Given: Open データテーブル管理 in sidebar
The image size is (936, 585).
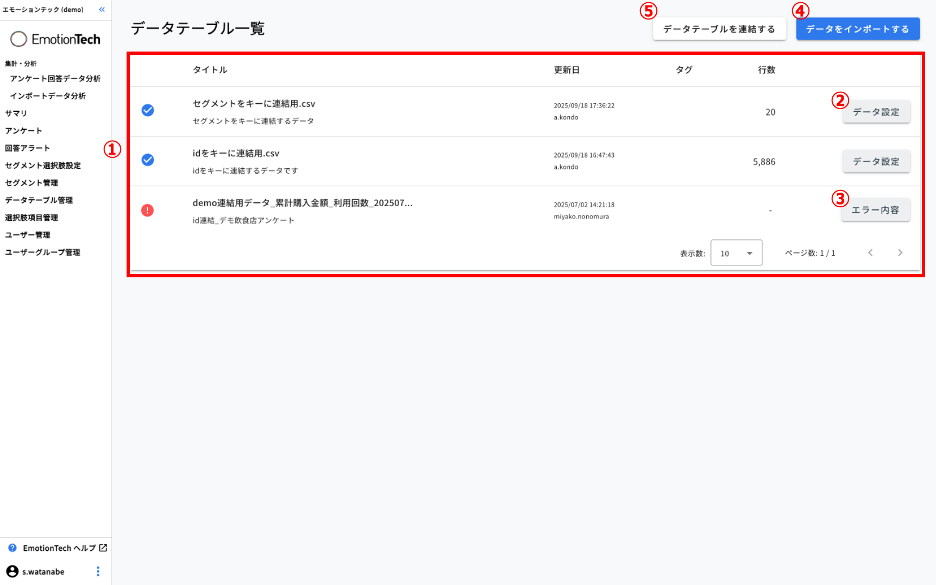Looking at the screenshot, I should 39,200.
